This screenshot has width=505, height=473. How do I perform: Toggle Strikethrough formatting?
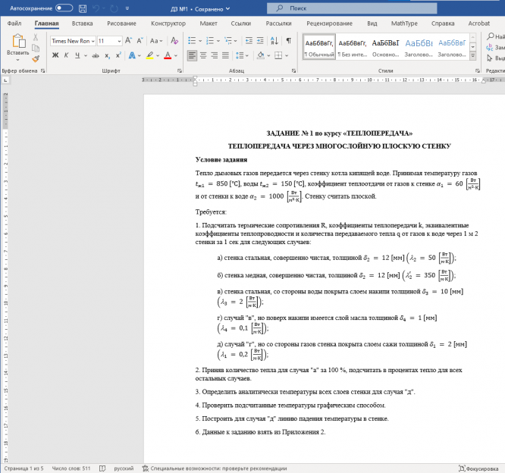coord(96,55)
